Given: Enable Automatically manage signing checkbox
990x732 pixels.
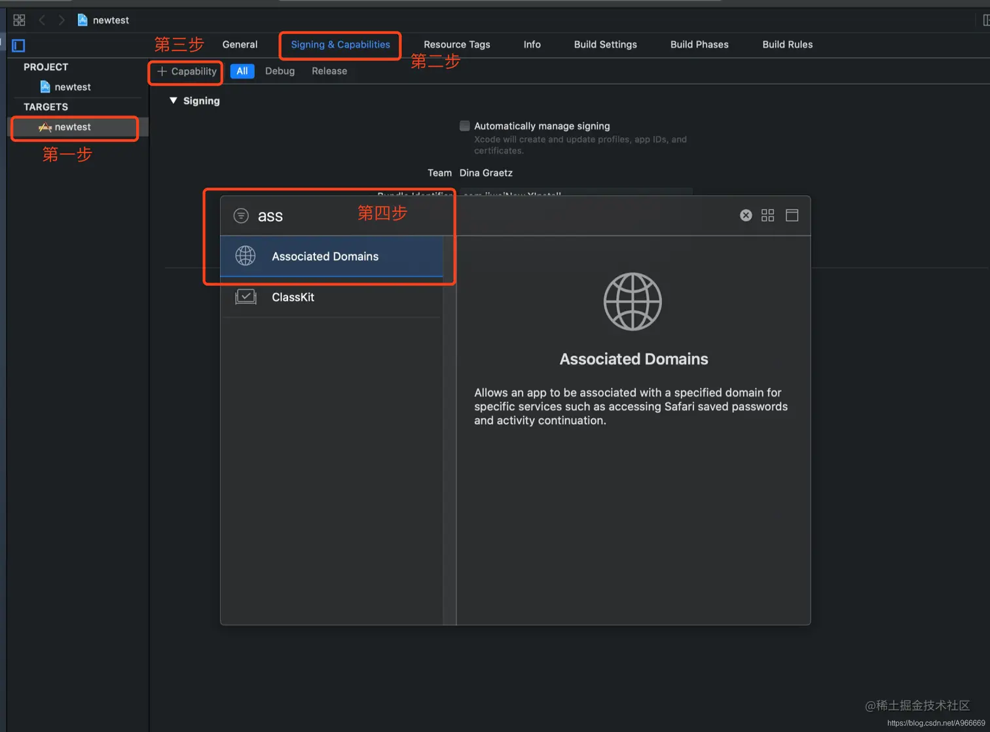Looking at the screenshot, I should click(x=465, y=126).
